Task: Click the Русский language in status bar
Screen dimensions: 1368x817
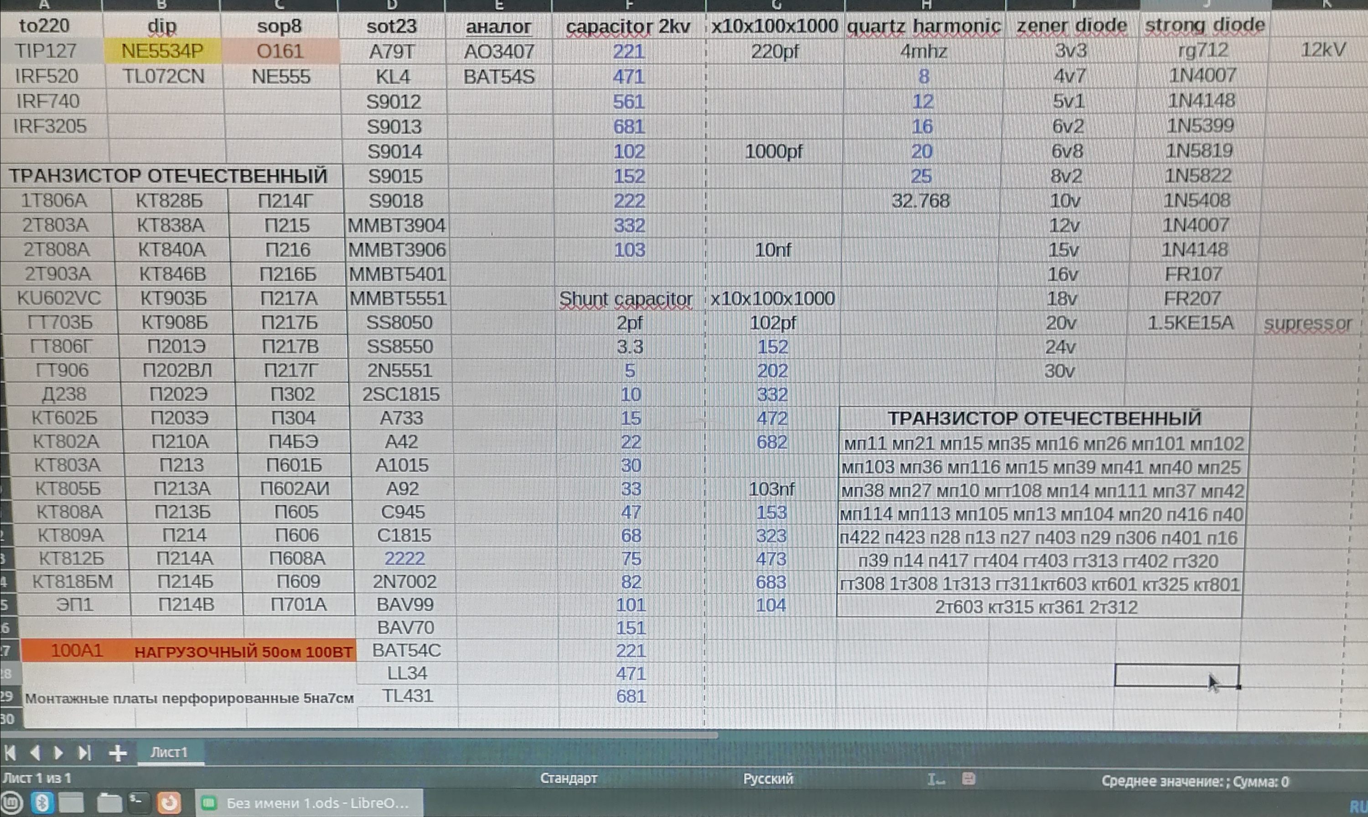Action: pos(768,779)
